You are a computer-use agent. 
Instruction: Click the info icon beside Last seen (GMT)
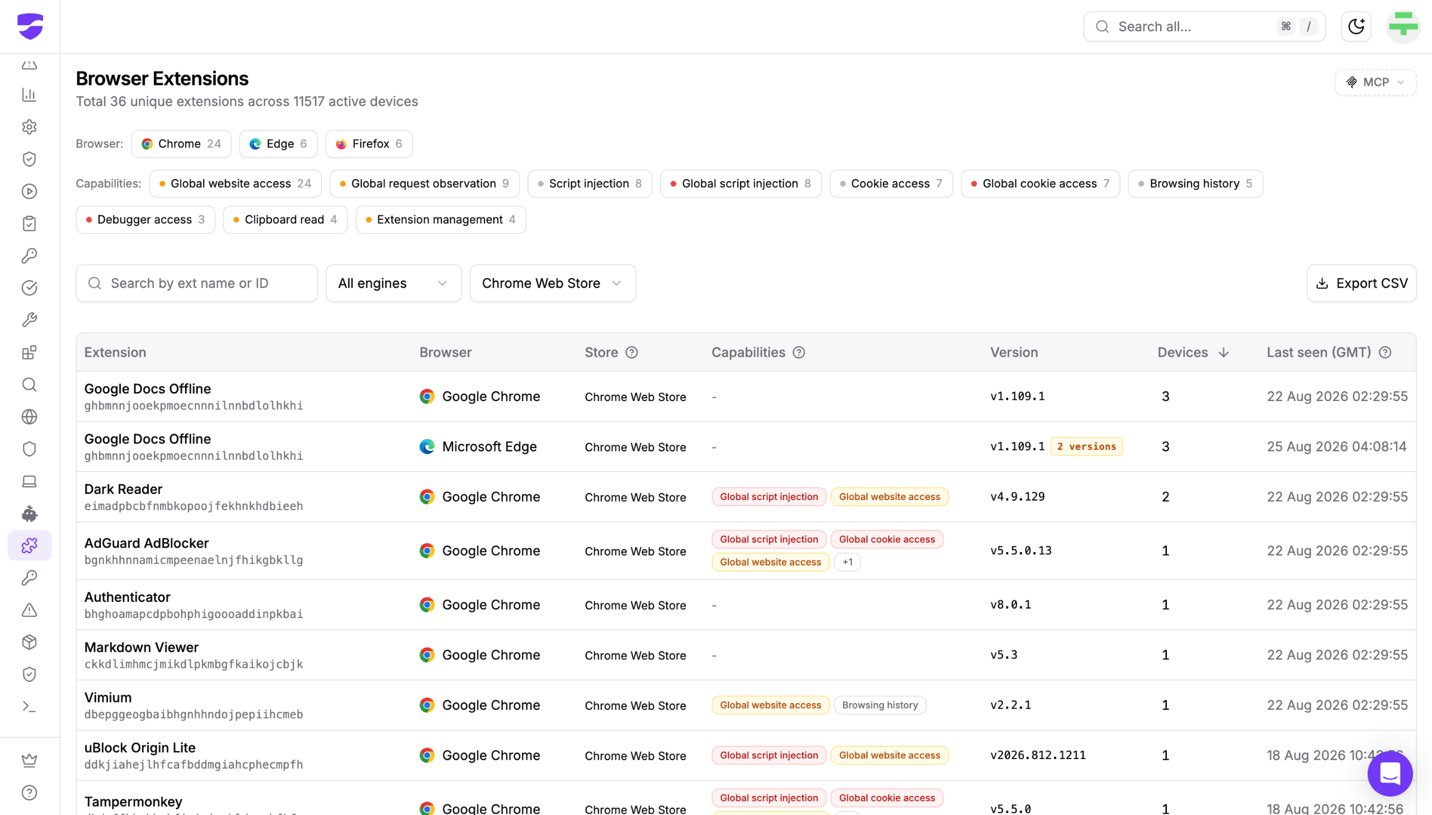pyautogui.click(x=1385, y=352)
